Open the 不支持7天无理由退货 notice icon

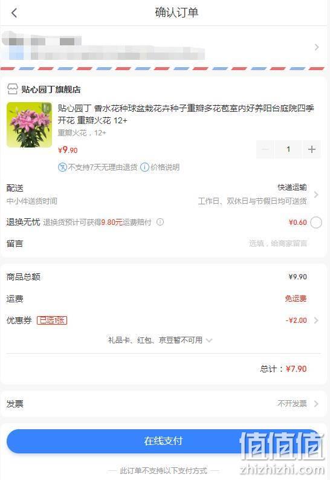point(62,167)
